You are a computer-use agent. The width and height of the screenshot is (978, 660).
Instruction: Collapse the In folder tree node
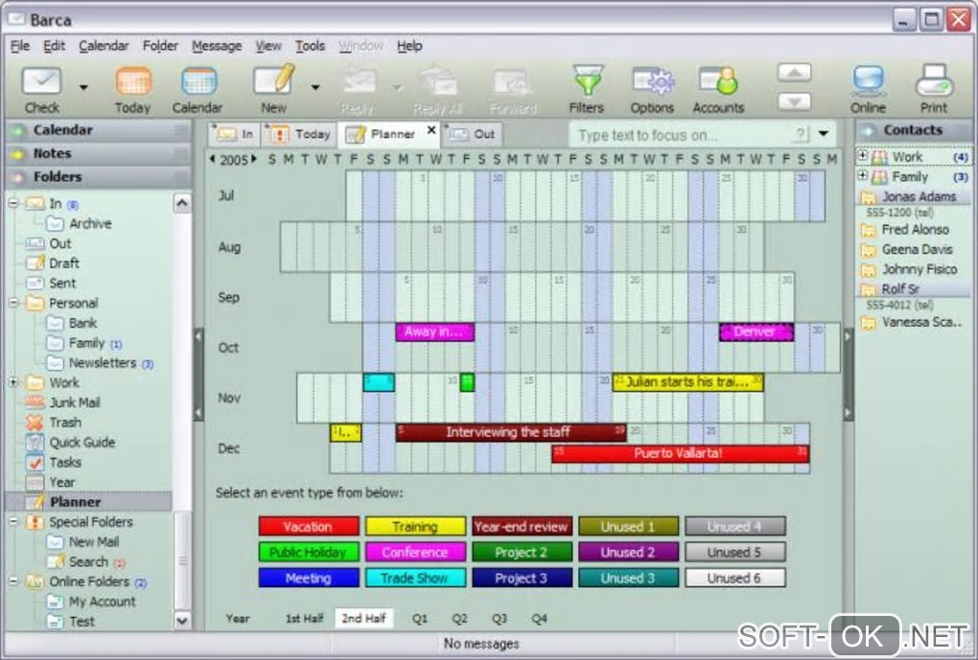13,203
